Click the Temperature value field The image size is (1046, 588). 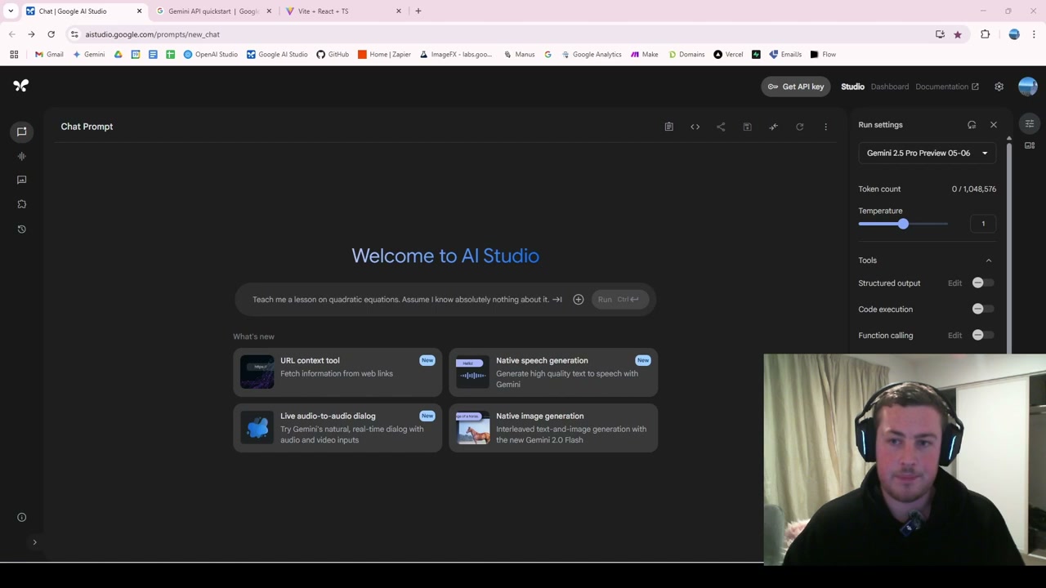[983, 224]
